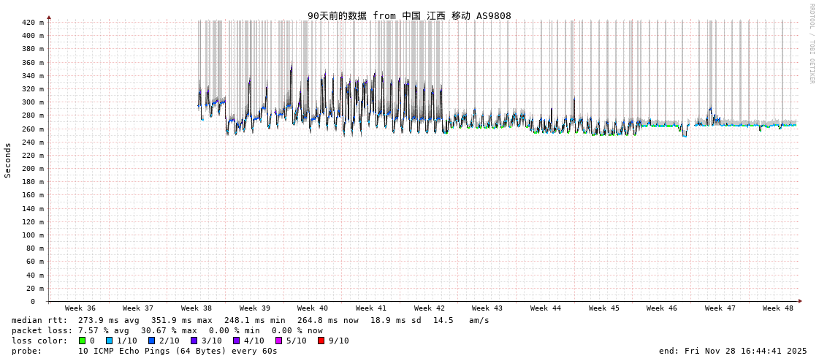Click the end timestamp Fri Nov 28
Image resolution: width=819 pixels, height=361 pixels.
tap(733, 351)
